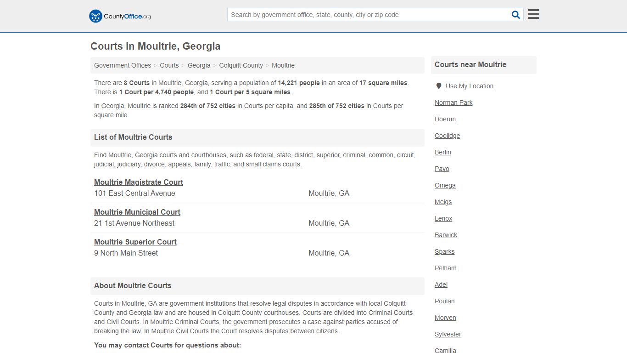This screenshot has height=353, width=627.
Task: Click the Courts in Moultrie, Georgia heading
Action: coord(156,46)
